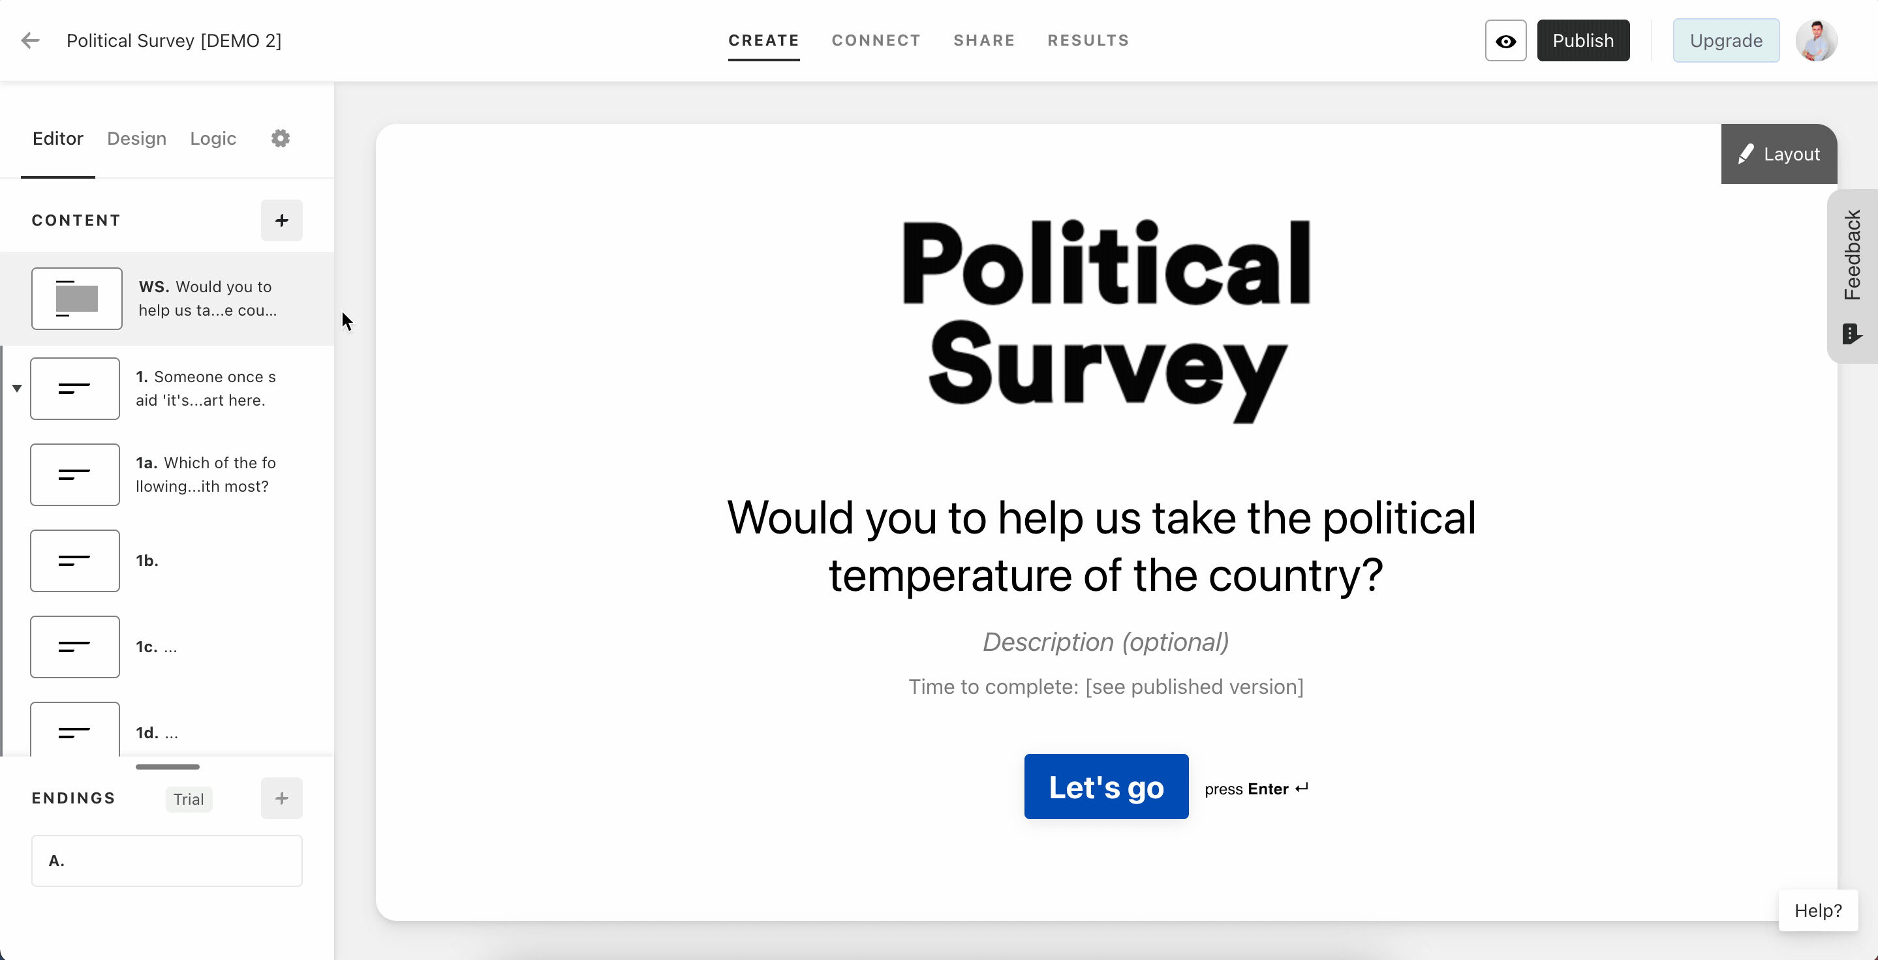The width and height of the screenshot is (1878, 960).
Task: Collapse question group 1 arrow
Action: coord(17,388)
